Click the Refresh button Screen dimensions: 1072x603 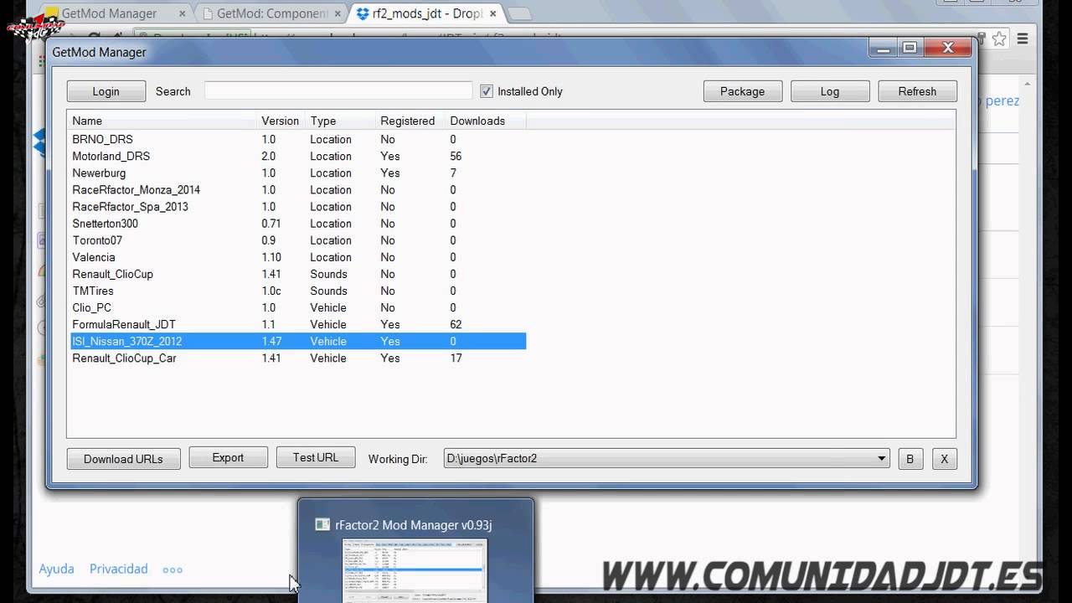coord(917,91)
